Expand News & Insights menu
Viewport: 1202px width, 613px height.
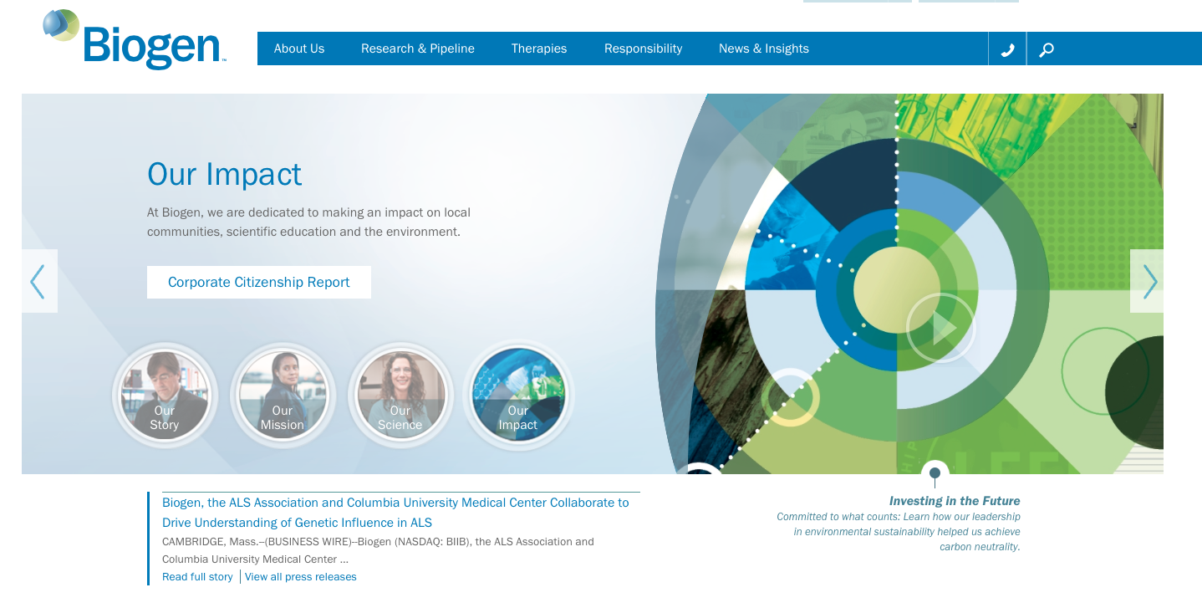[764, 49]
